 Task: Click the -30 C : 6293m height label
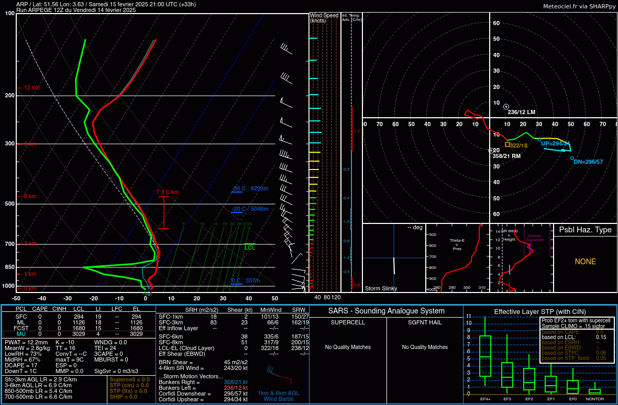click(x=249, y=188)
